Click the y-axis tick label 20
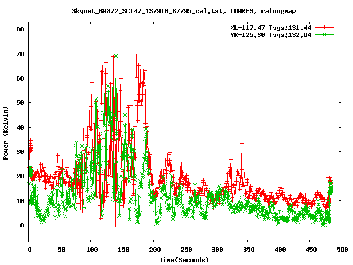353x265 pixels. [20, 176]
